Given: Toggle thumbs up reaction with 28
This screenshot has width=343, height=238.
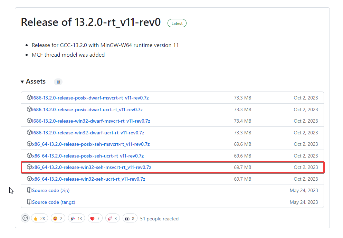Looking at the screenshot, I should coord(39,219).
